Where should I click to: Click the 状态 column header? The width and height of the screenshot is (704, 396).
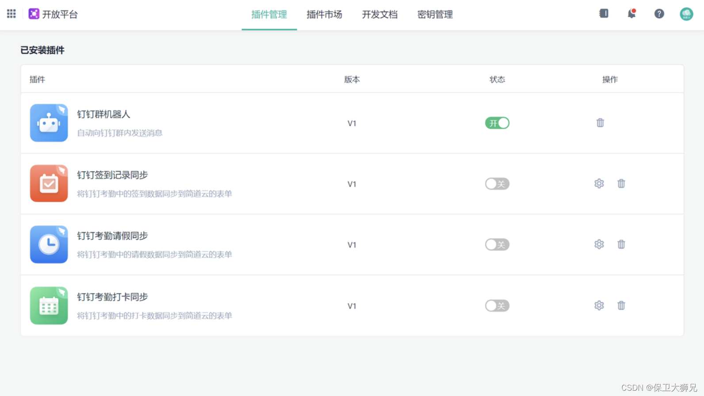(497, 80)
